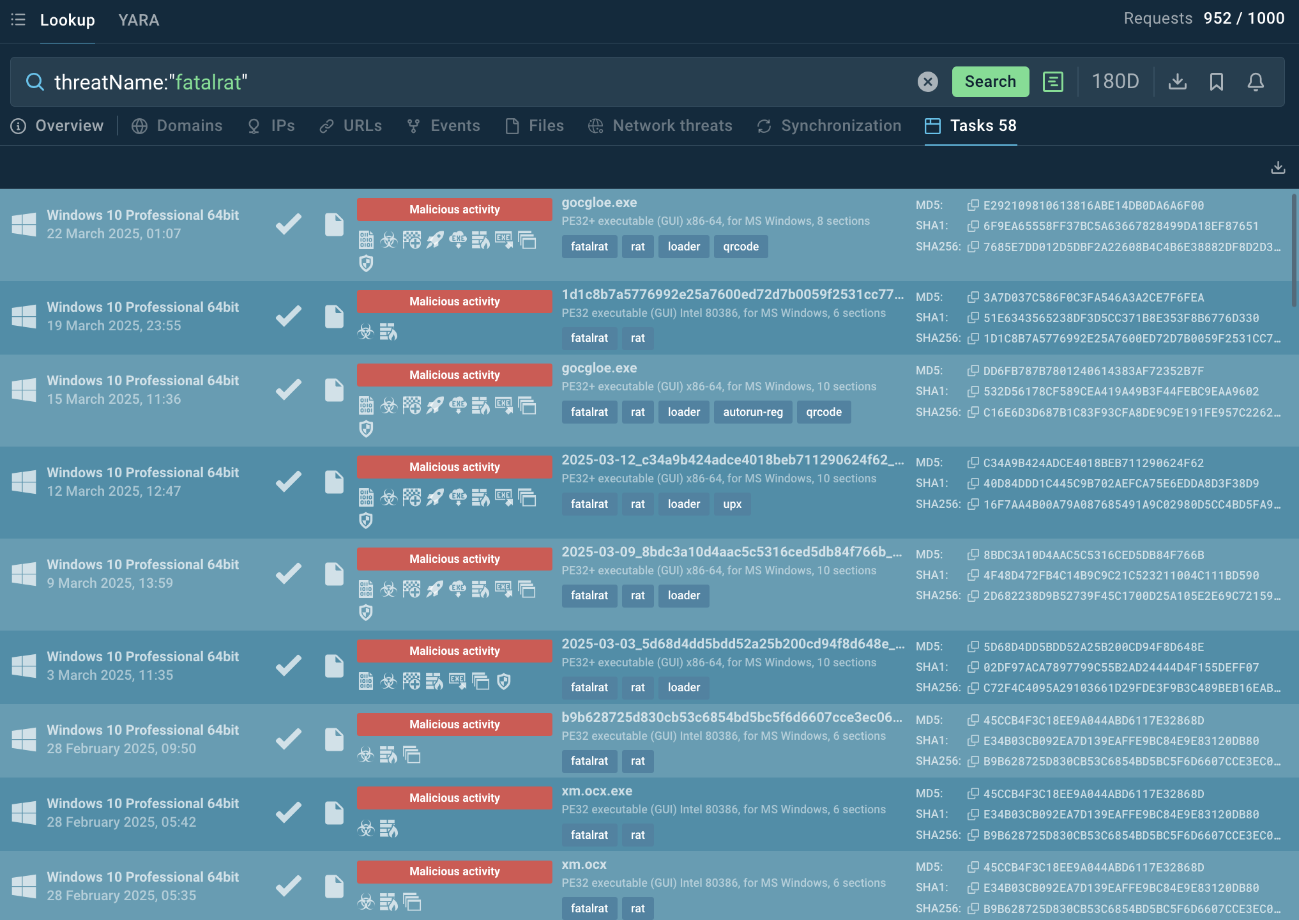Open the Domains tab
This screenshot has width=1299, height=920.
click(x=177, y=126)
